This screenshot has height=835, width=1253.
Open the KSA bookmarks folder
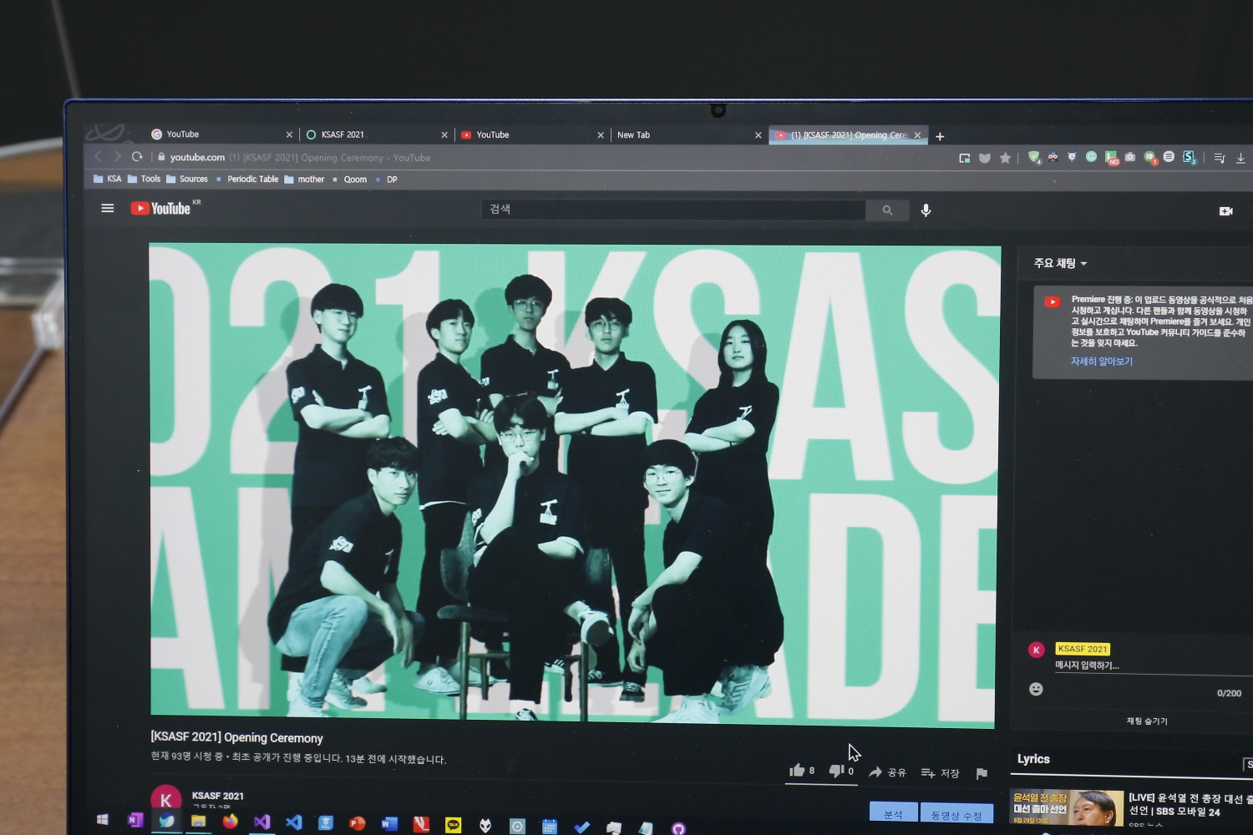[108, 179]
